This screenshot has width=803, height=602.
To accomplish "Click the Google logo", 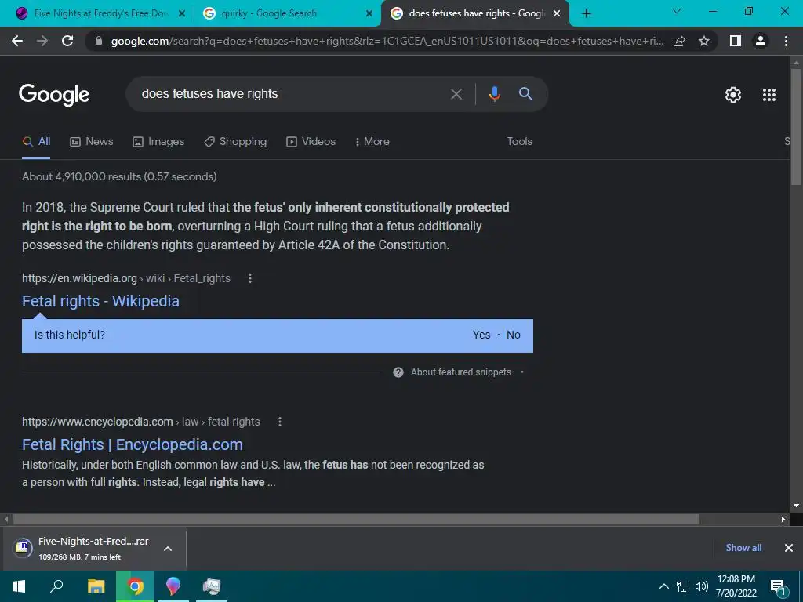I will [x=54, y=95].
